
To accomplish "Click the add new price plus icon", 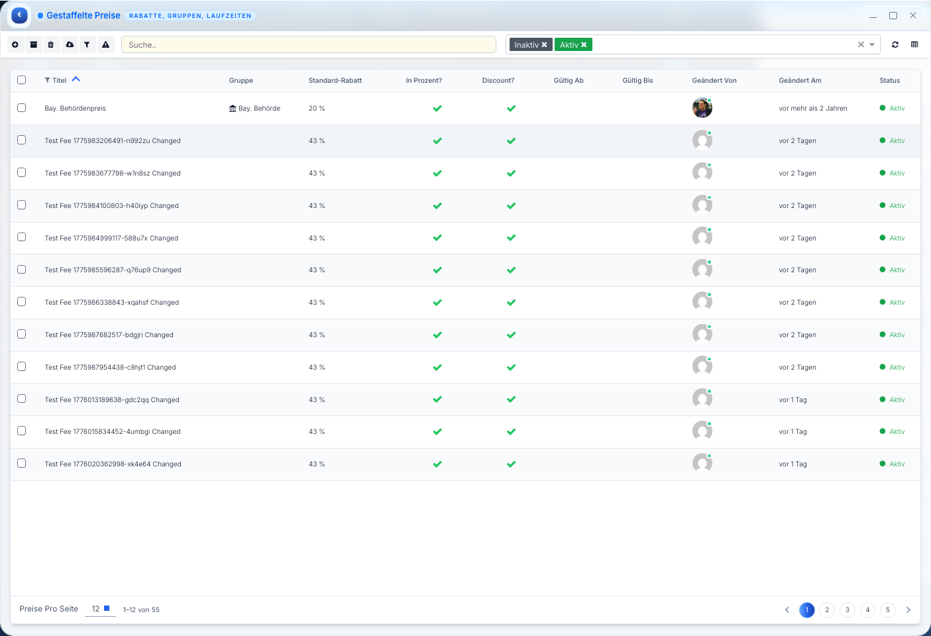I will coord(15,44).
